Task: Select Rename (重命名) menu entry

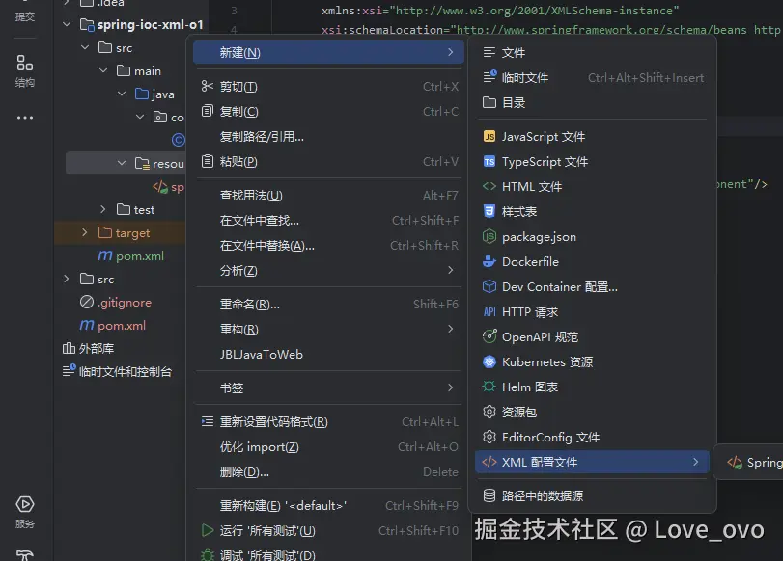Action: coord(328,304)
